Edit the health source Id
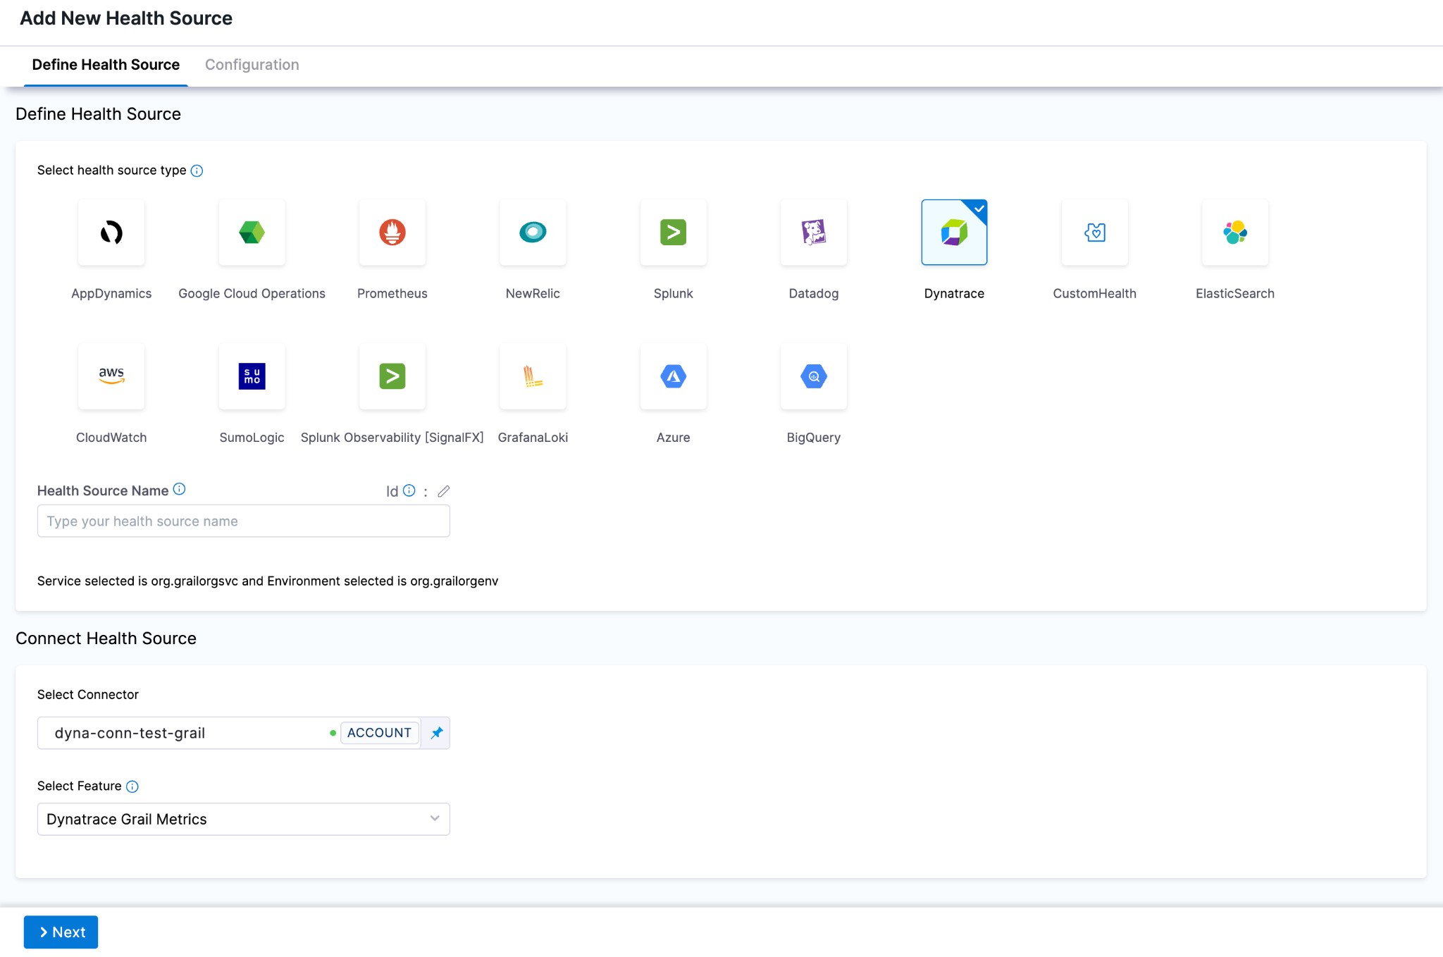Viewport: 1443px width, 957px height. (443, 490)
